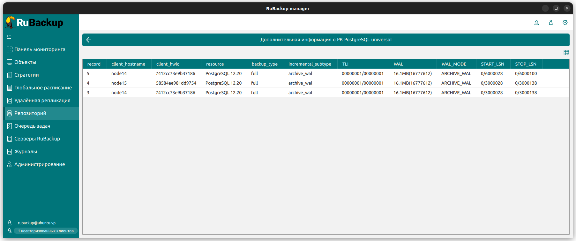Open Очередь задач section
This screenshot has height=241, width=576.
coord(32,126)
